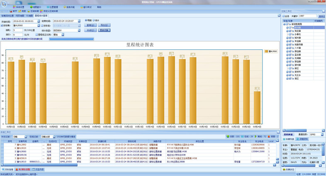
Task: Expand the 城关镇 tree node
Action: (287, 38)
